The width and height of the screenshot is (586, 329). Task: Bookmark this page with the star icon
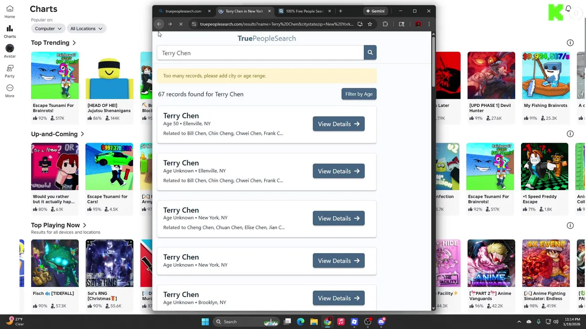(x=370, y=24)
